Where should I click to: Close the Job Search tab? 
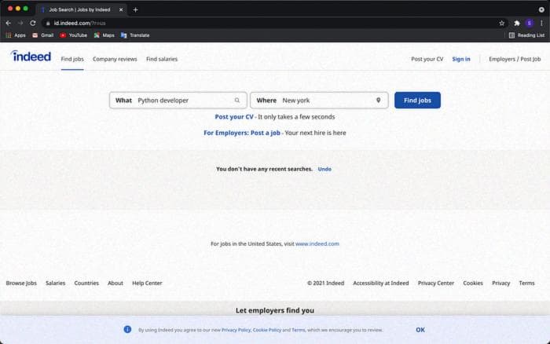(121, 10)
